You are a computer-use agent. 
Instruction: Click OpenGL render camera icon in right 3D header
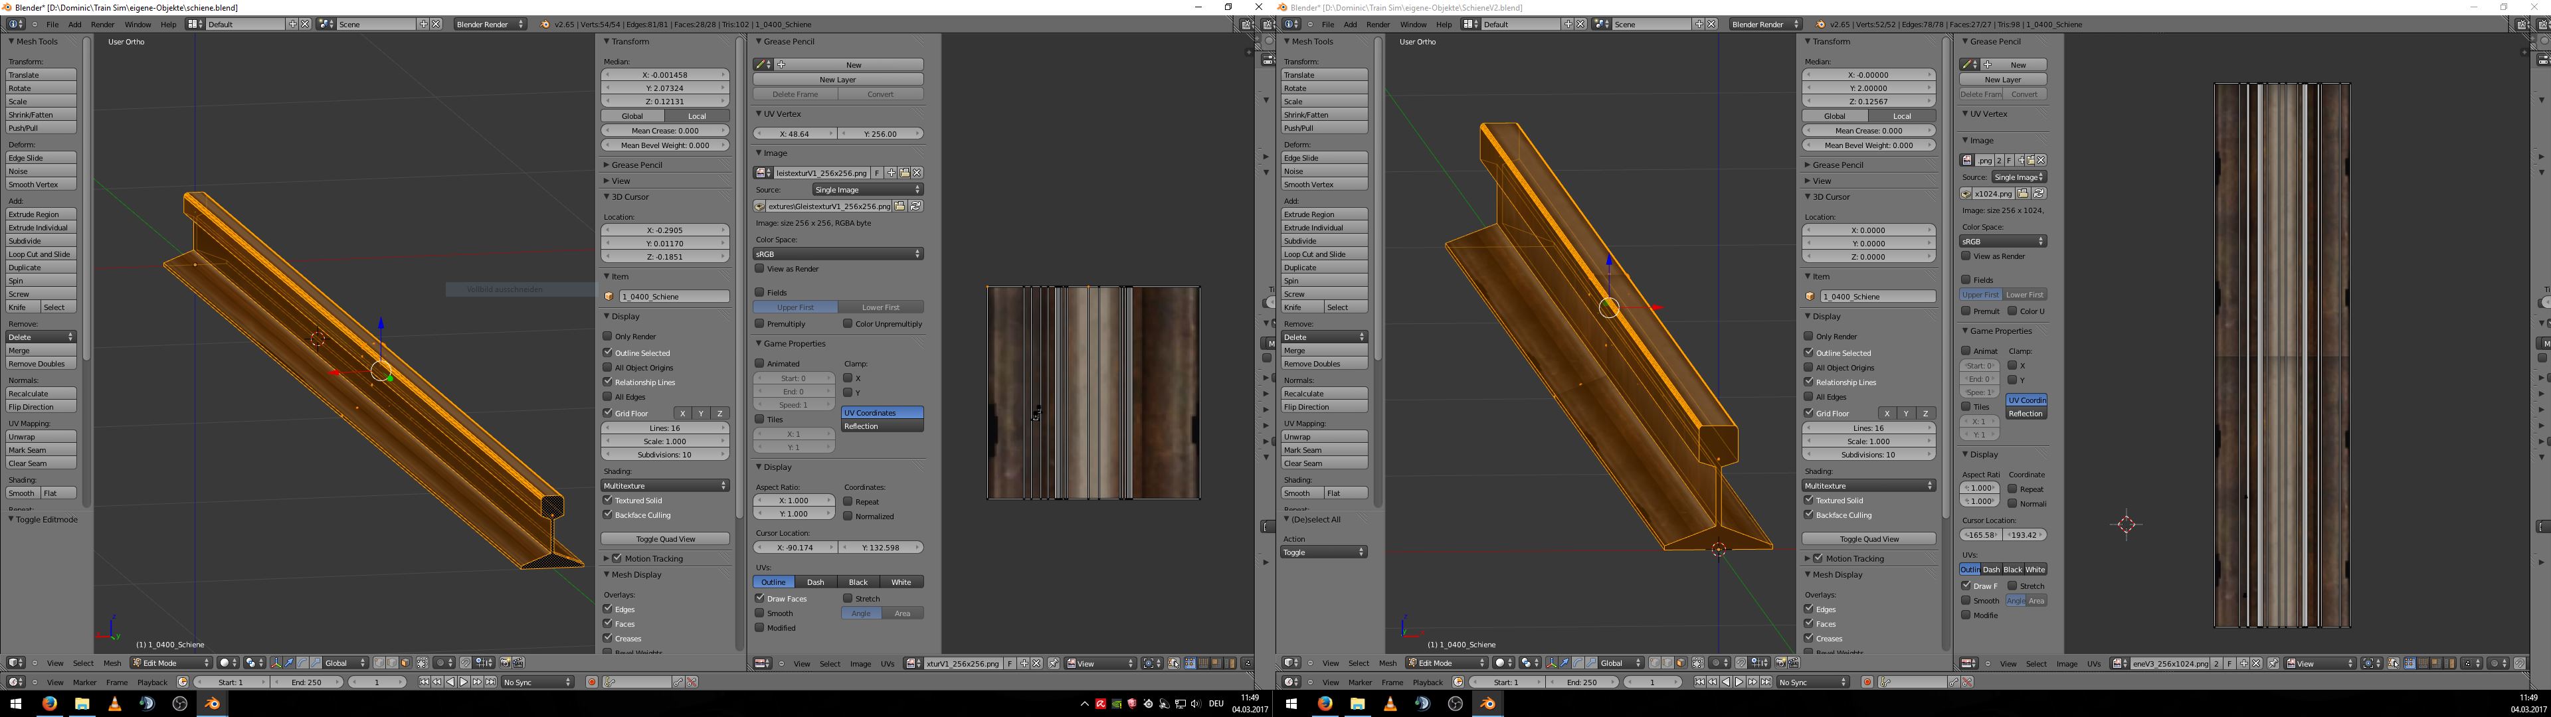[x=1780, y=663]
